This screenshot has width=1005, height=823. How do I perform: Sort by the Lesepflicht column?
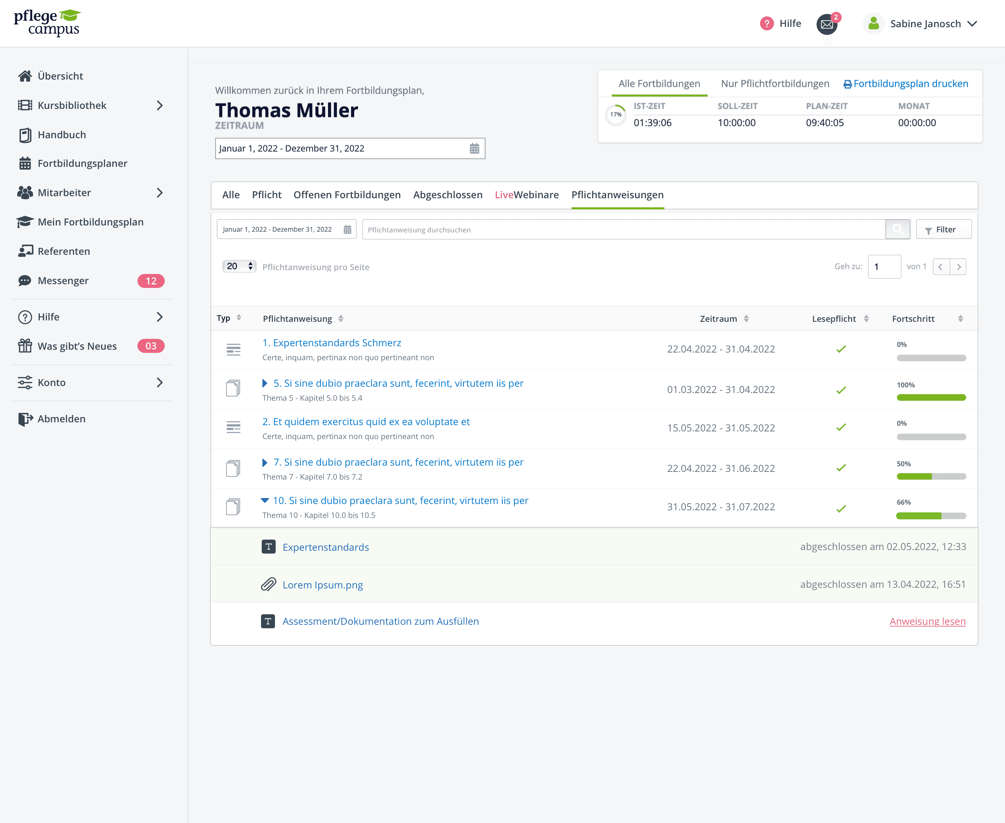point(866,319)
